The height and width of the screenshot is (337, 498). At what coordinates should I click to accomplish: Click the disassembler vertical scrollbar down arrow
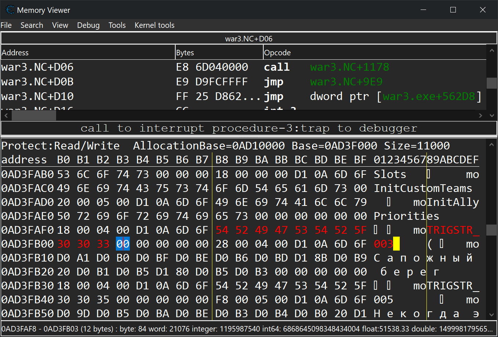[x=492, y=115]
